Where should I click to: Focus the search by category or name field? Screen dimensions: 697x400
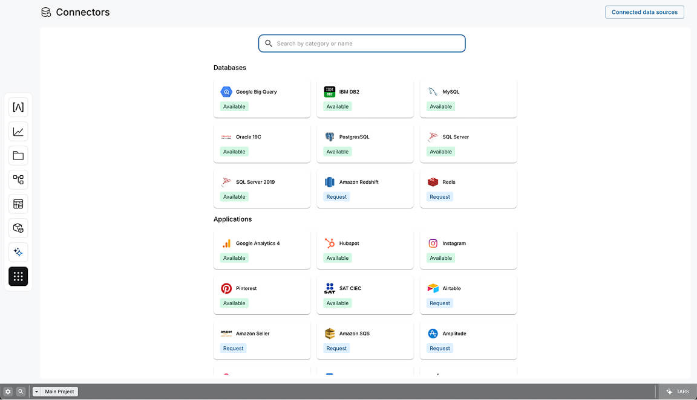pyautogui.click(x=362, y=44)
